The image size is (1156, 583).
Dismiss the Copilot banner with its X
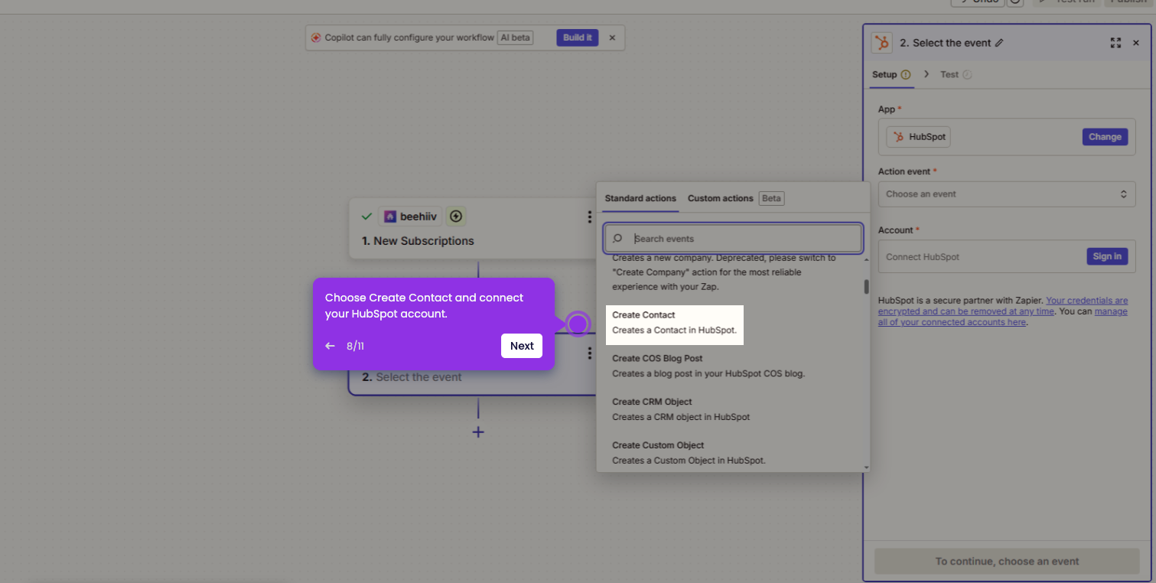tap(612, 37)
